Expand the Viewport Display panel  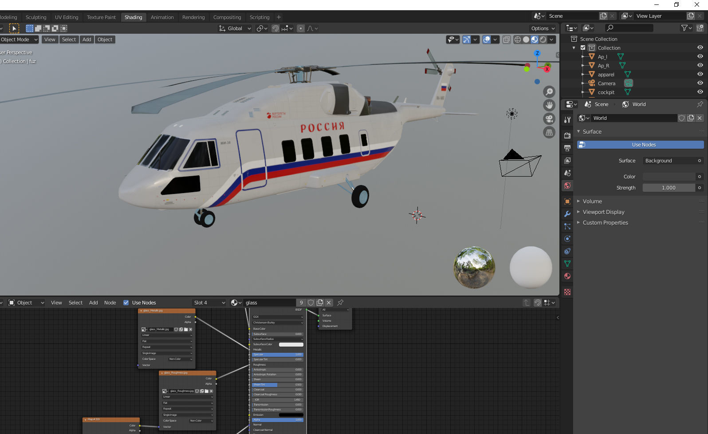pos(578,212)
